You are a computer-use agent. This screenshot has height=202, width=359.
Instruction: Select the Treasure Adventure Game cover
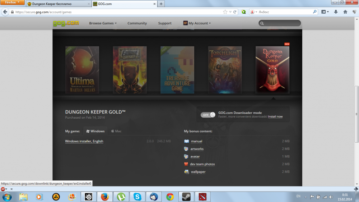177,70
